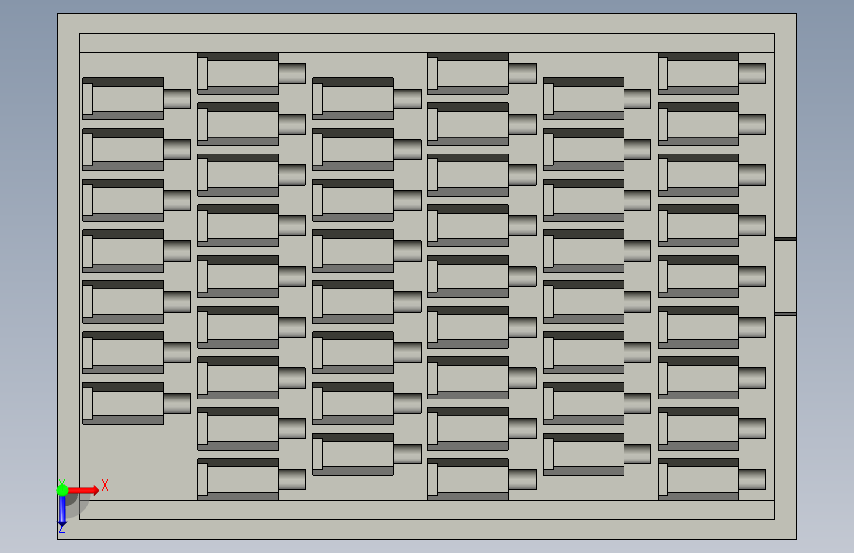Click the green Y axis origin dot

coord(62,490)
